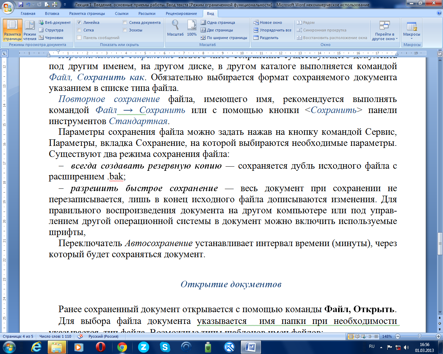Click the Next Page double-arrow button
This screenshot has height=354, width=443.
(x=440, y=329)
